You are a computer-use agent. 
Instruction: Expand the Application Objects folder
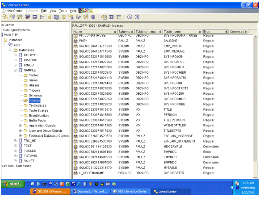pos(20,126)
